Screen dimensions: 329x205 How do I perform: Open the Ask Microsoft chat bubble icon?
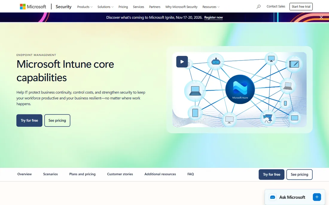272,197
